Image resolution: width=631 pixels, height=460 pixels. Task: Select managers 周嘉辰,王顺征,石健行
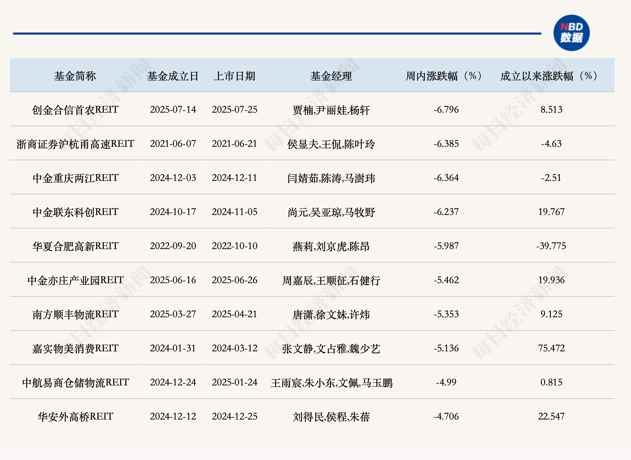click(331, 281)
